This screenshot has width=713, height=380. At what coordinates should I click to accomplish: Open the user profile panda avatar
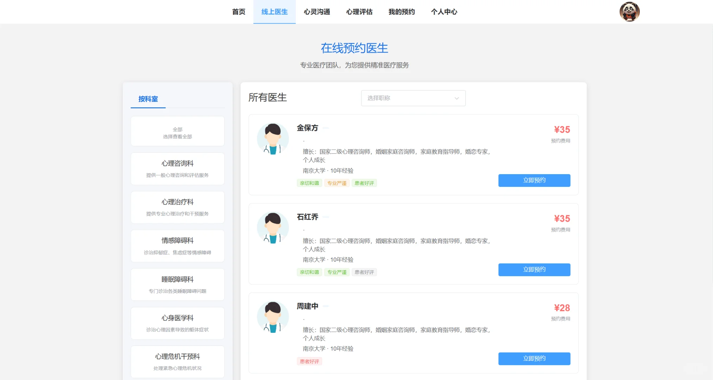pos(629,12)
